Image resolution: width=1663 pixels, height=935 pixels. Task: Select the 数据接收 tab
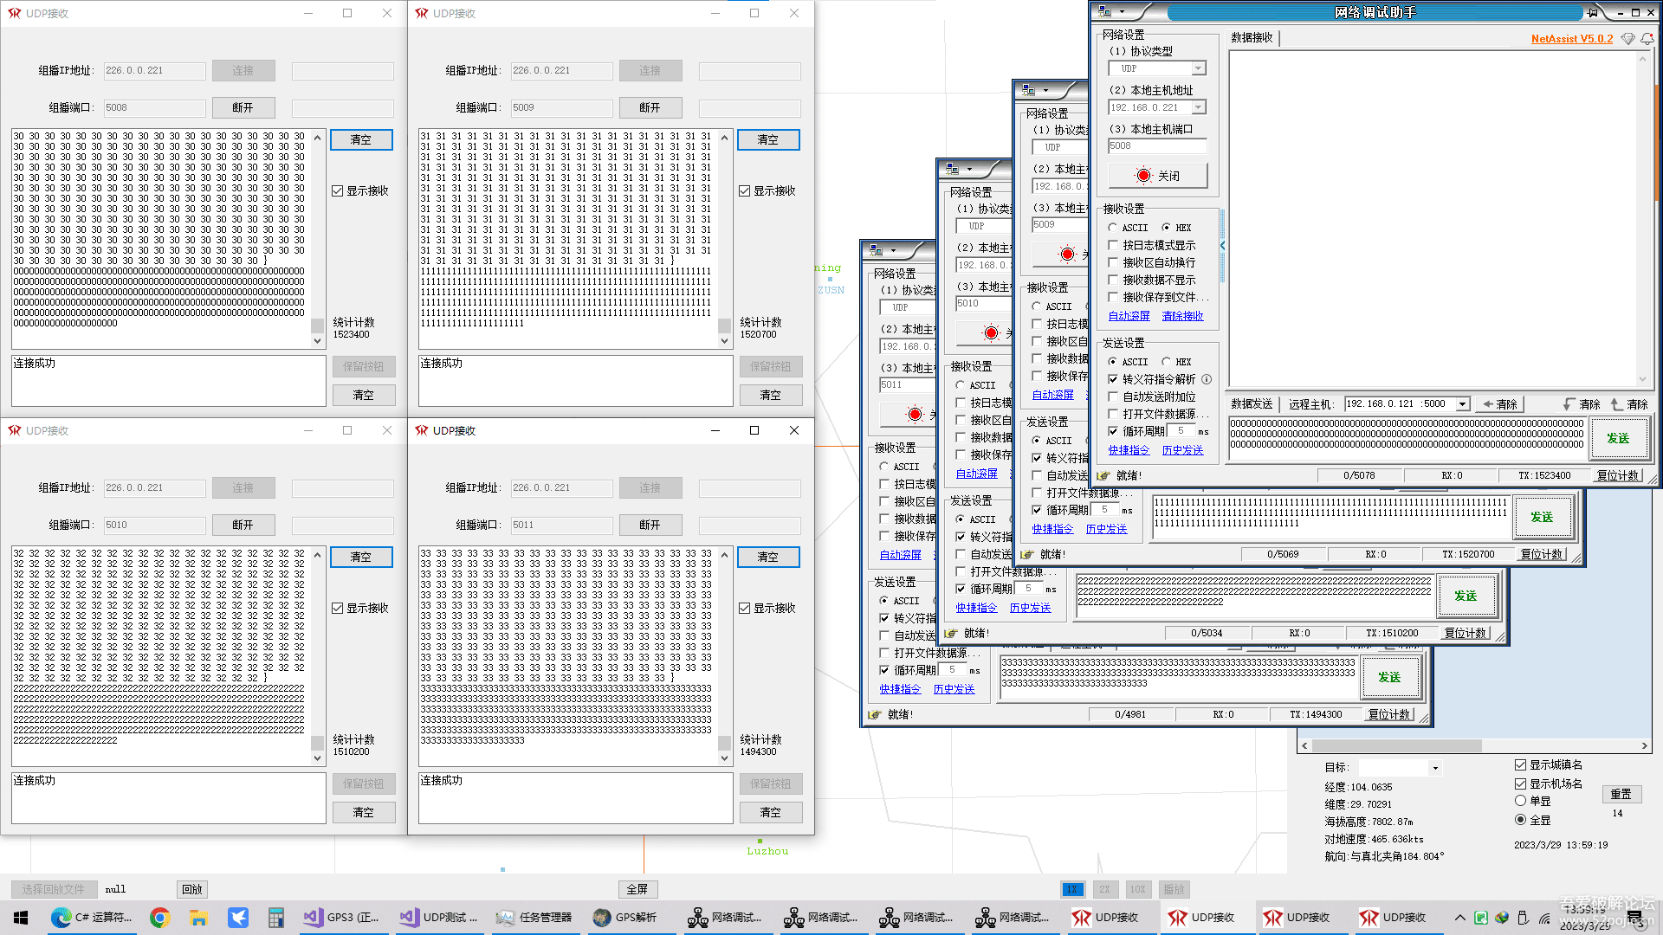coord(1252,38)
